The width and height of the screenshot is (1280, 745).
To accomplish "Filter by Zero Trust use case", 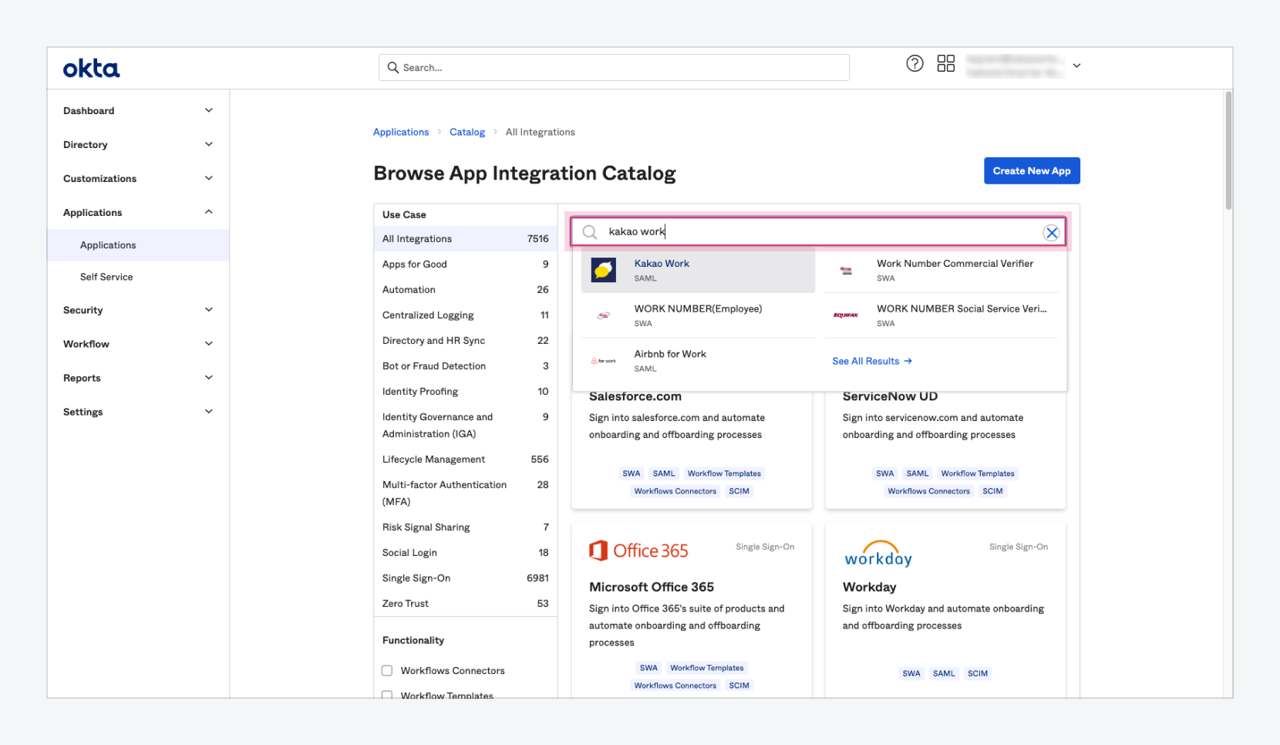I will [x=466, y=604].
